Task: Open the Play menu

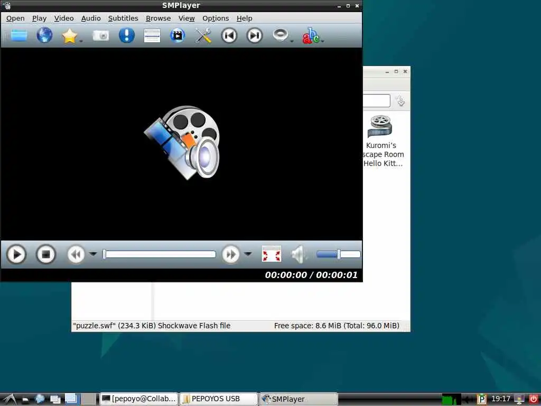Action: (x=39, y=19)
